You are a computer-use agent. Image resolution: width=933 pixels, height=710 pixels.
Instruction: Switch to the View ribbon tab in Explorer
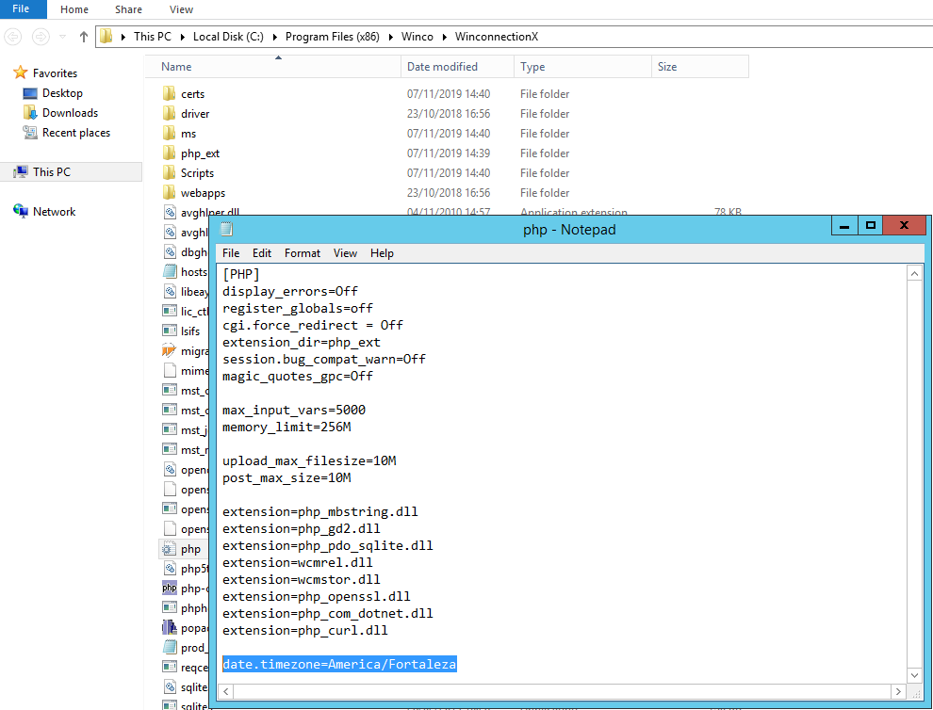coord(181,9)
